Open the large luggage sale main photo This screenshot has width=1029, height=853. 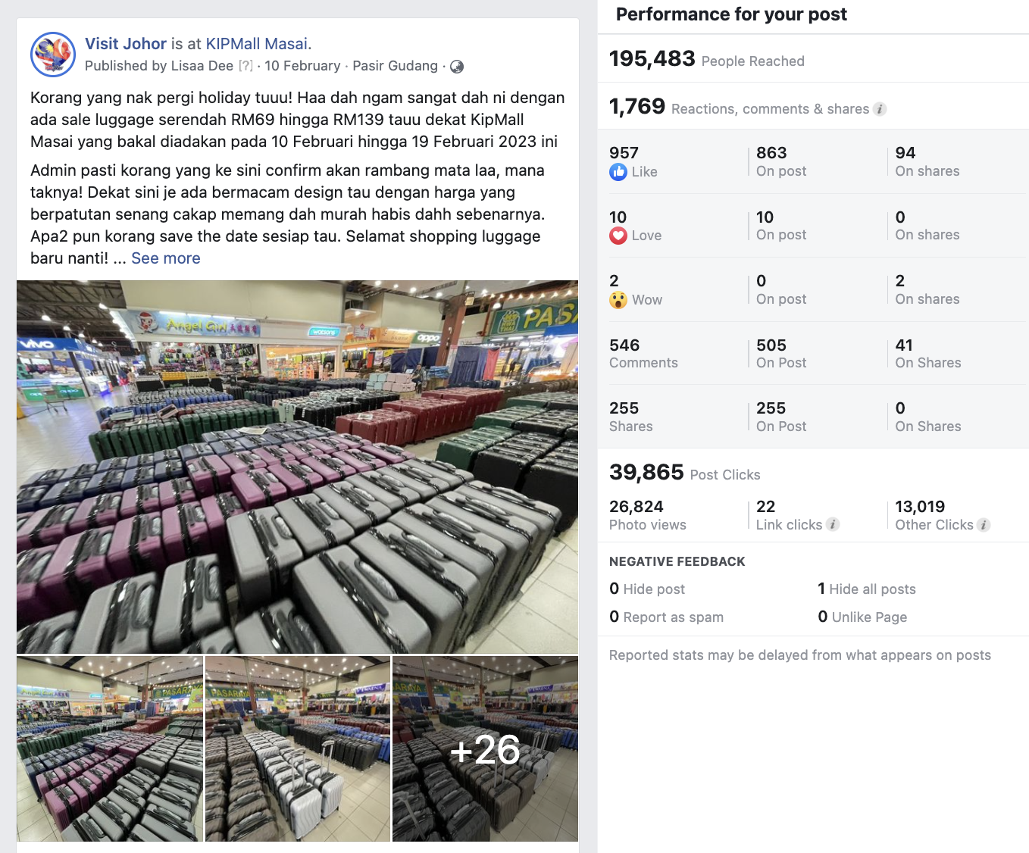[x=297, y=467]
